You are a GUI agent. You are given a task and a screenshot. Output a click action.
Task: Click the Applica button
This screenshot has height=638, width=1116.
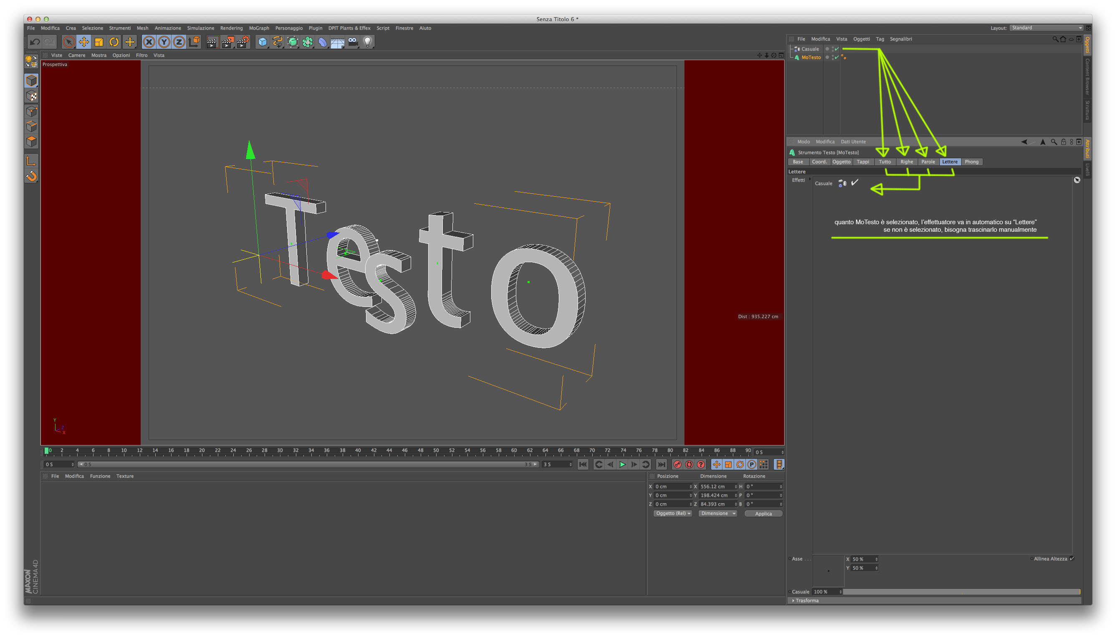(763, 514)
